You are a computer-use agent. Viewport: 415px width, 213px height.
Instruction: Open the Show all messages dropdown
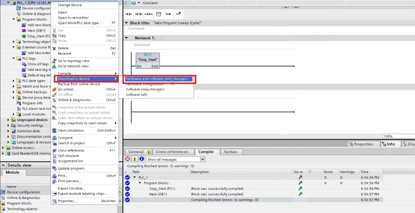pos(203,159)
